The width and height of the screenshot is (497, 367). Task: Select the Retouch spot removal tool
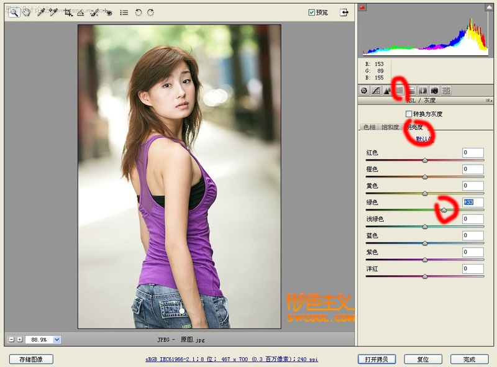(94, 12)
